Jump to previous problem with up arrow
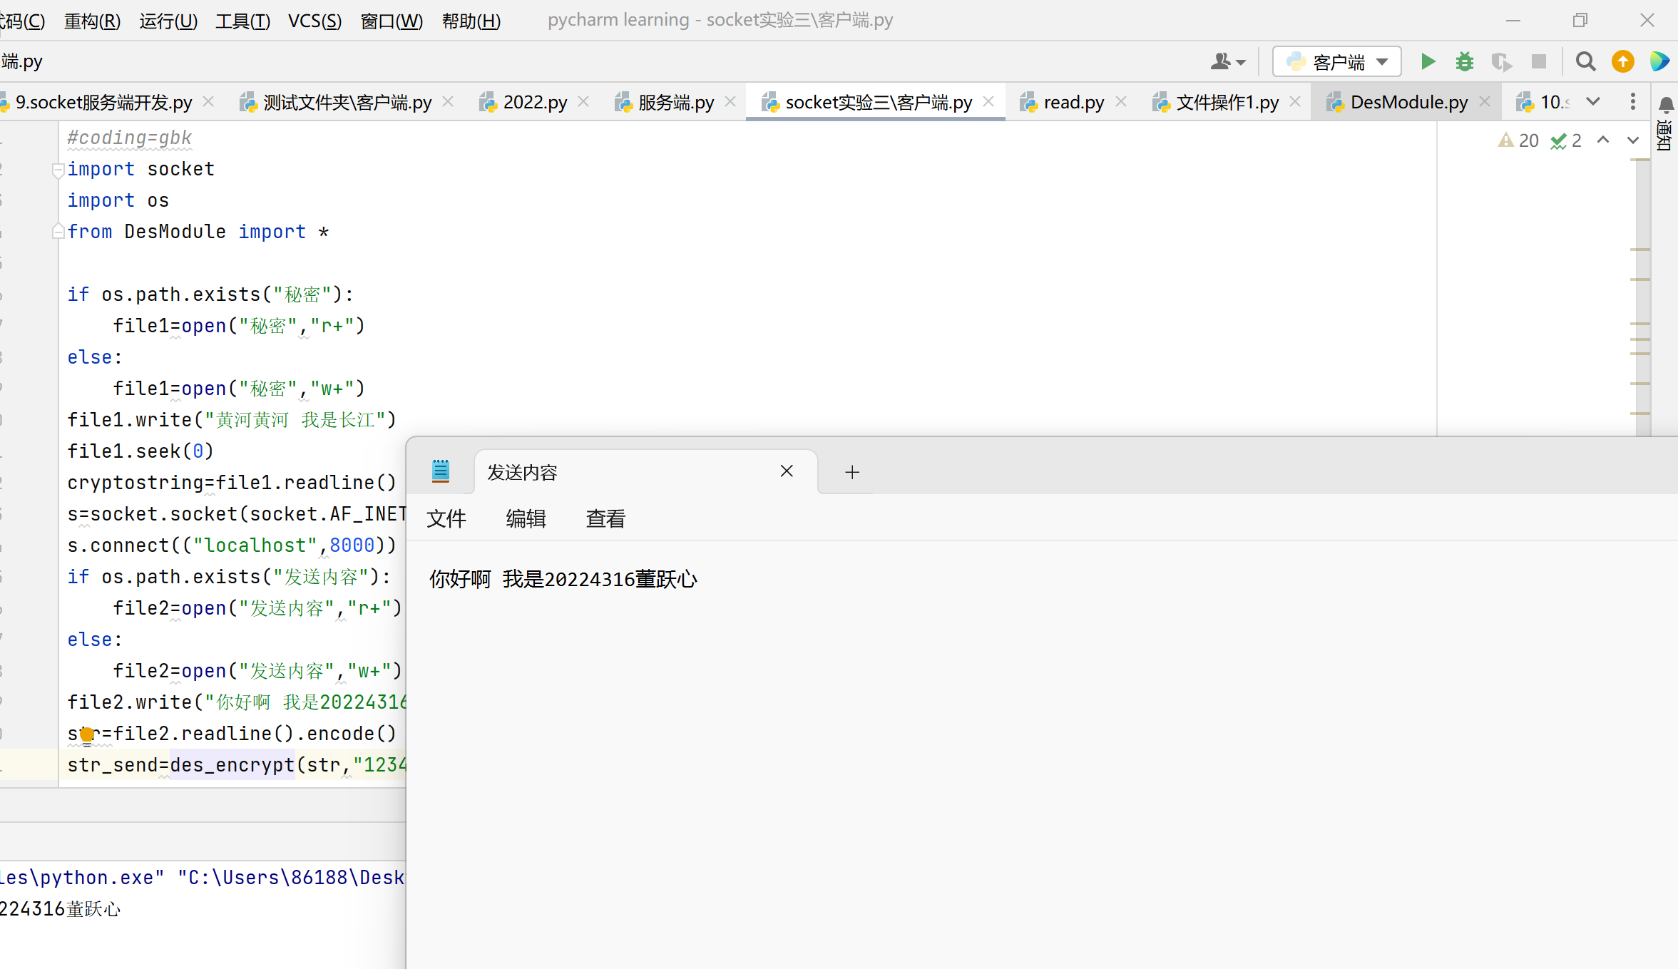1678x969 pixels. pos(1603,140)
